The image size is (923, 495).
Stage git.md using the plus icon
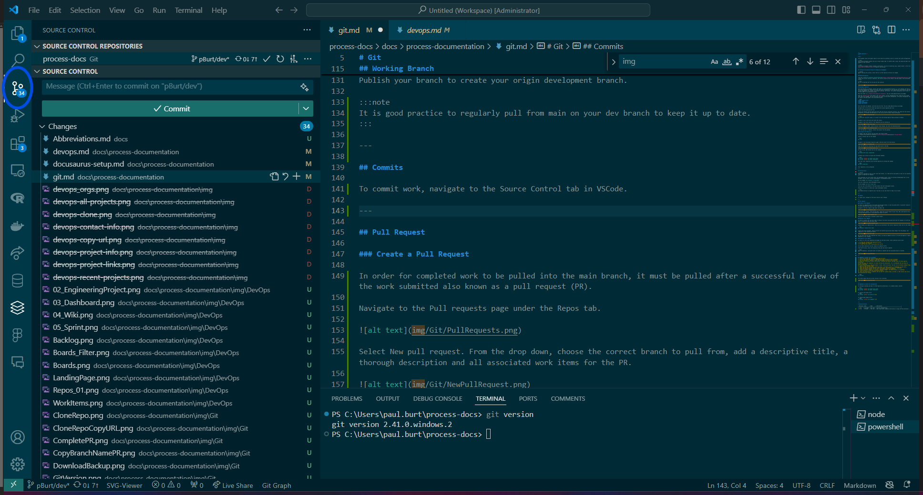[296, 177]
